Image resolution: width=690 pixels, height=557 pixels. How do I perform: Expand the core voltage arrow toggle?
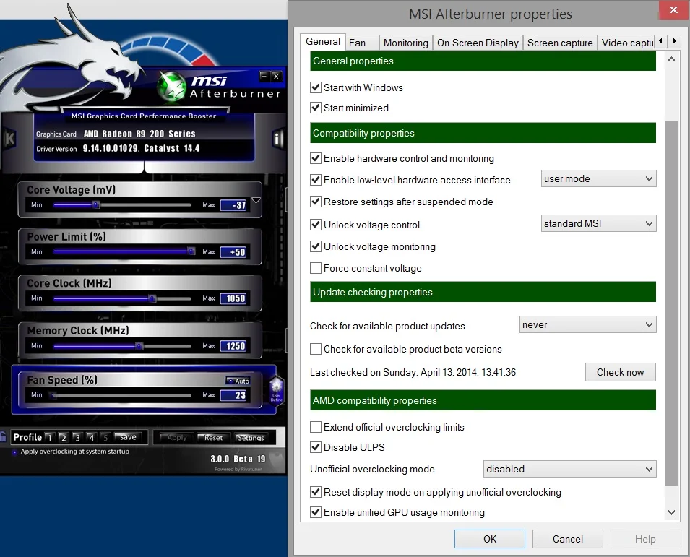[x=256, y=200]
